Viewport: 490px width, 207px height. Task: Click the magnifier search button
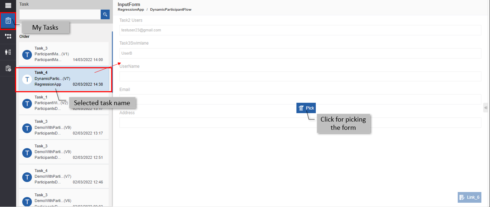(105, 14)
